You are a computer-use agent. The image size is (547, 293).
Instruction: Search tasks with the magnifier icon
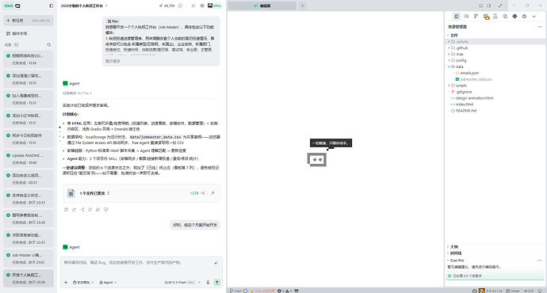[x=49, y=44]
